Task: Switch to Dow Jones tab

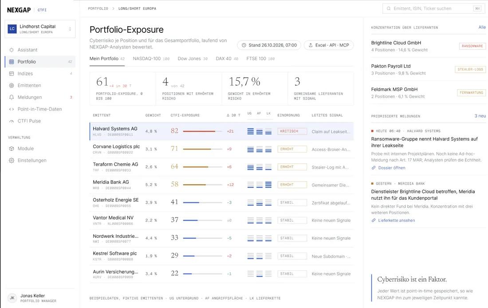Action: coord(193,59)
